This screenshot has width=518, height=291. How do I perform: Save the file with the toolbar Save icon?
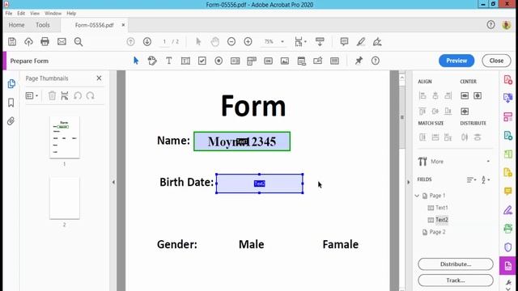(12, 41)
